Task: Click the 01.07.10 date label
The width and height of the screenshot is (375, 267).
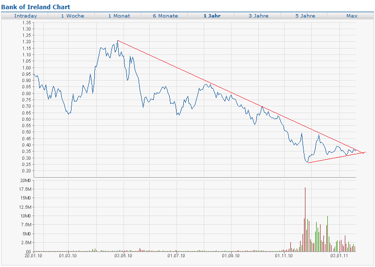Action: [176, 256]
